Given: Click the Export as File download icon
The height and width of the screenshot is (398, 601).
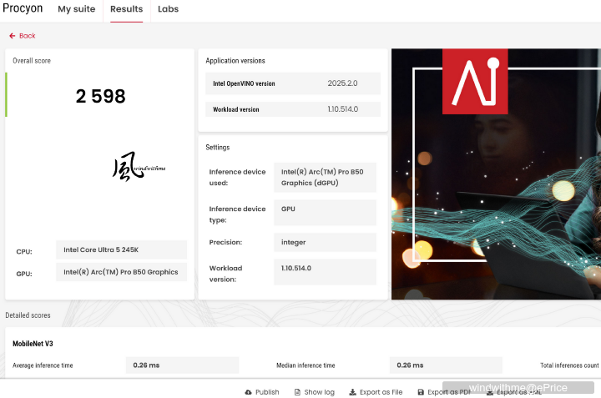Looking at the screenshot, I should point(352,392).
